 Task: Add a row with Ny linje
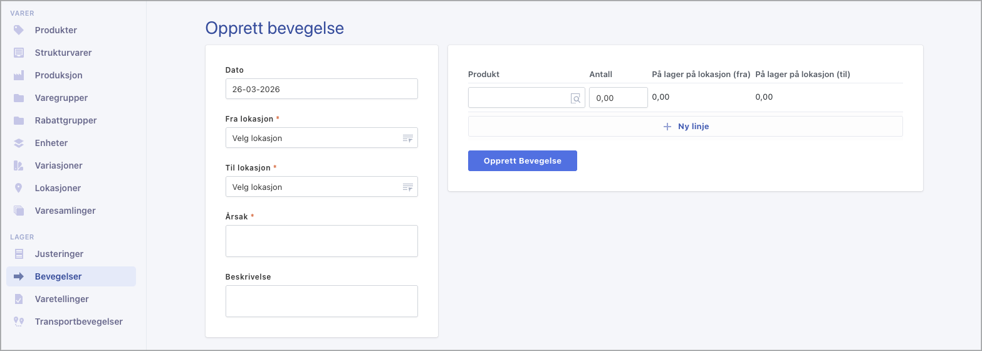click(685, 127)
